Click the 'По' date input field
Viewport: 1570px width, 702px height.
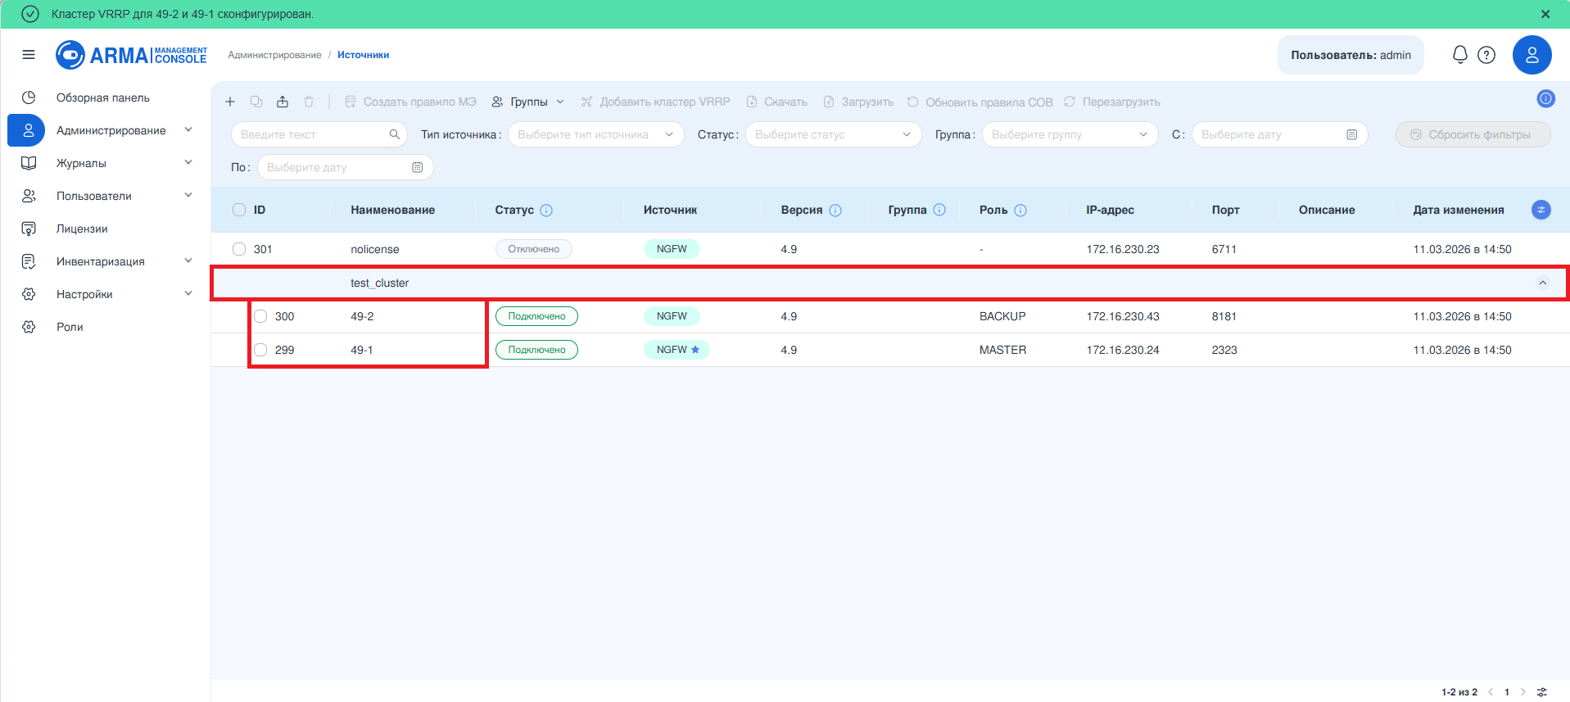coord(345,167)
